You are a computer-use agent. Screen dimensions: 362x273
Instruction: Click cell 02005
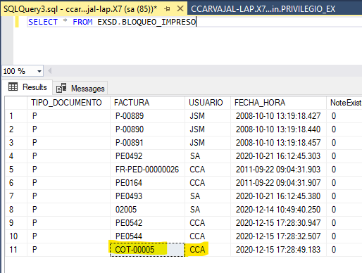147,210
